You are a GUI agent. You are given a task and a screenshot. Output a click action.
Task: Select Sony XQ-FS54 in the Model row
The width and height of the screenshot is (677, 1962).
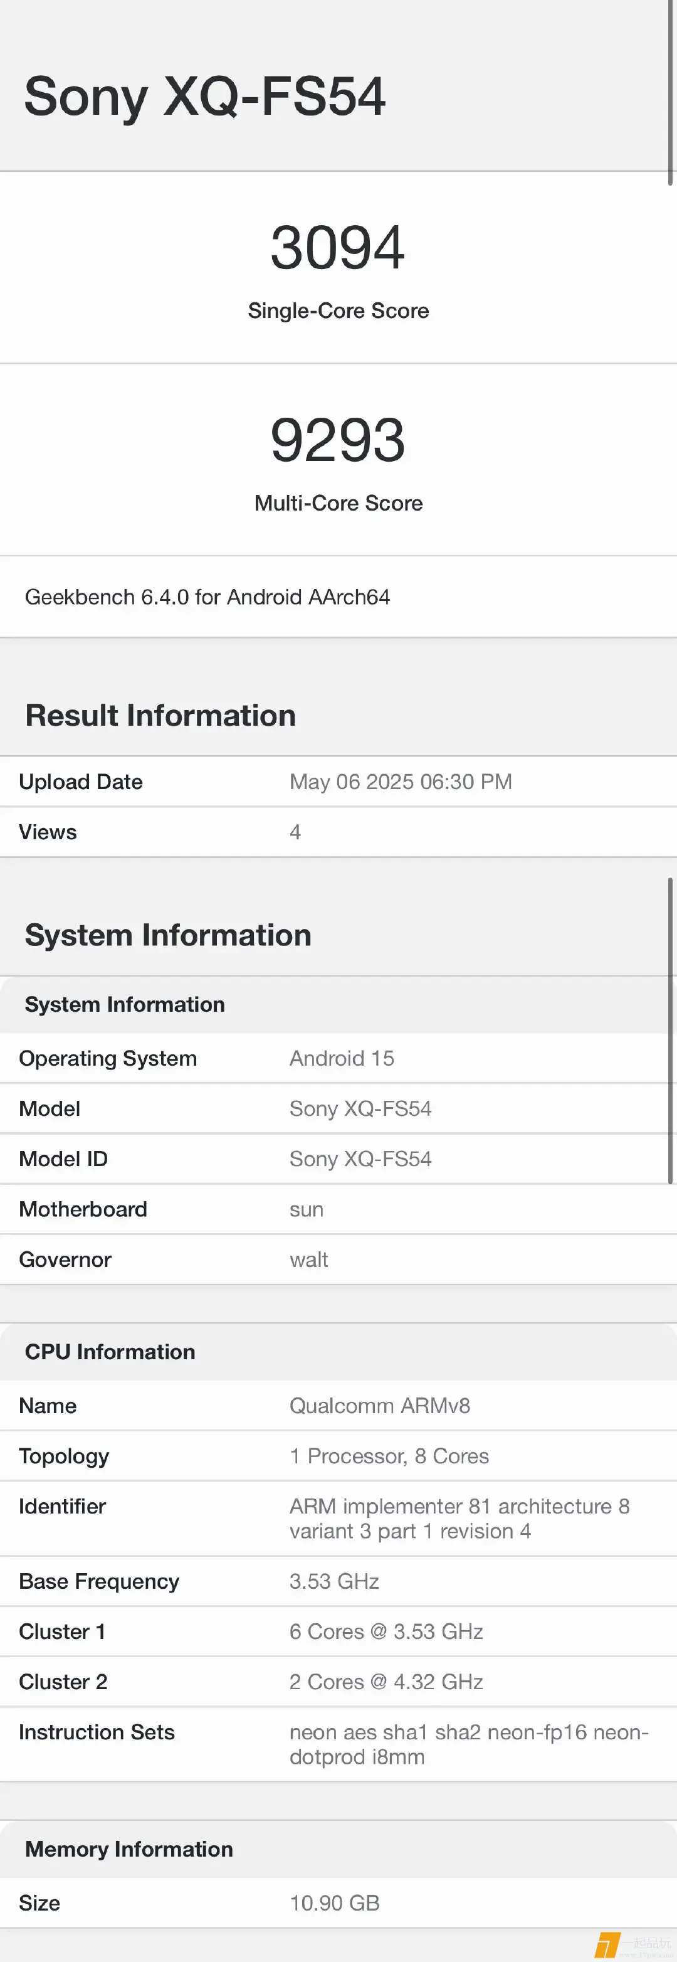click(360, 1109)
